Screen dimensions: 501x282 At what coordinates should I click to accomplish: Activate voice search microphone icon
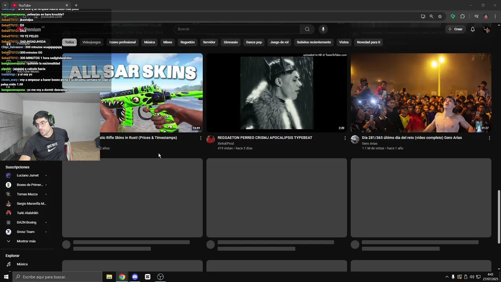click(x=323, y=29)
